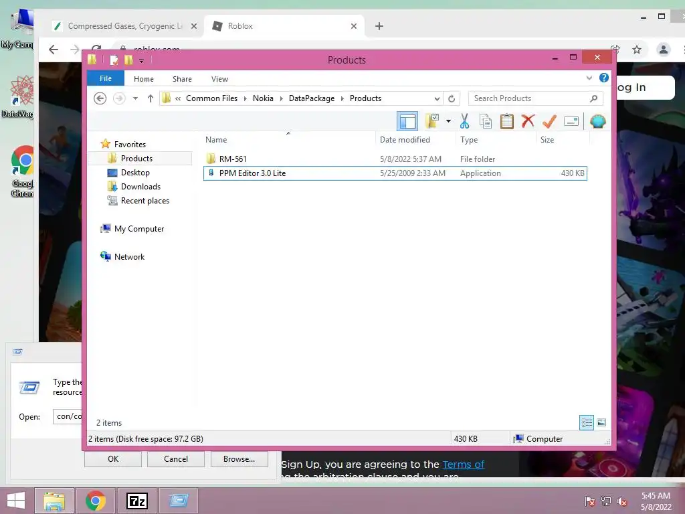
Task: Switch to the Share ribbon tab
Action: (182, 79)
